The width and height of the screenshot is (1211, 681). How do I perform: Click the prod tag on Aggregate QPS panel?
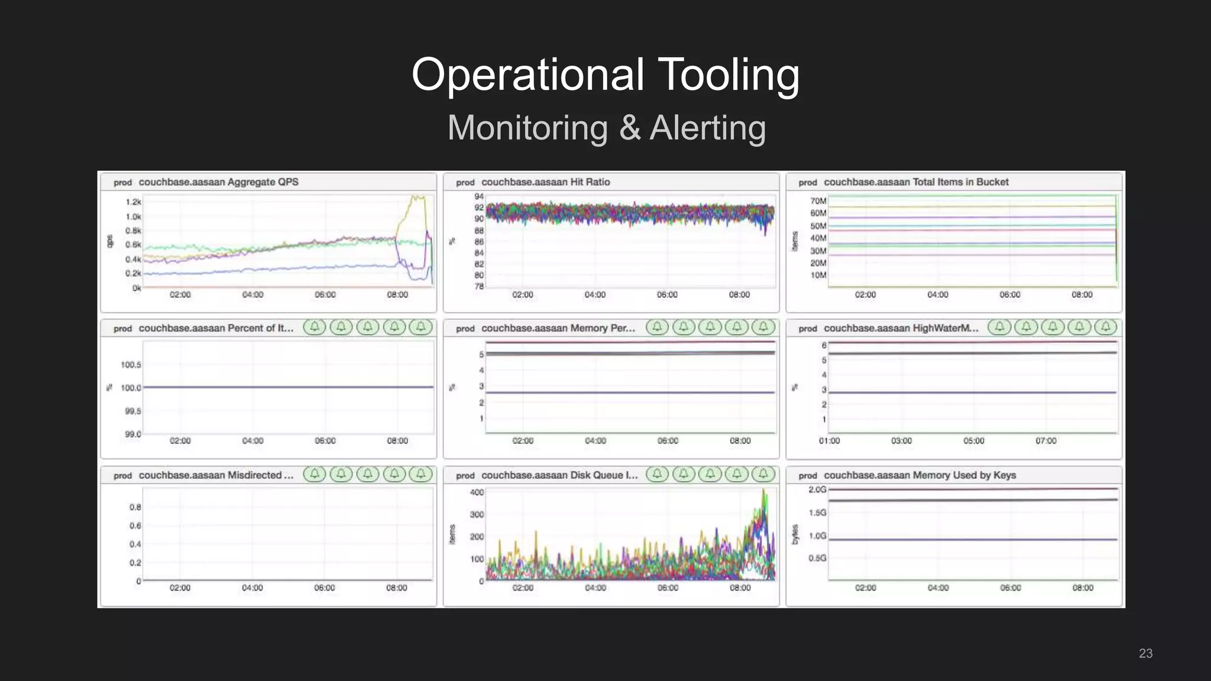[122, 183]
